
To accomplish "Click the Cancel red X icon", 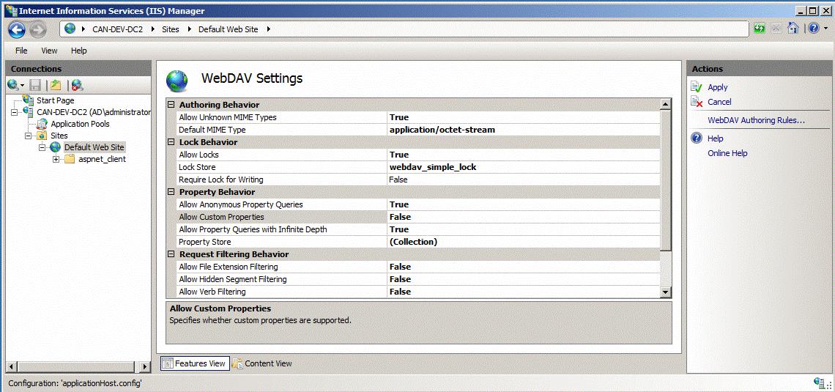I will [x=697, y=102].
